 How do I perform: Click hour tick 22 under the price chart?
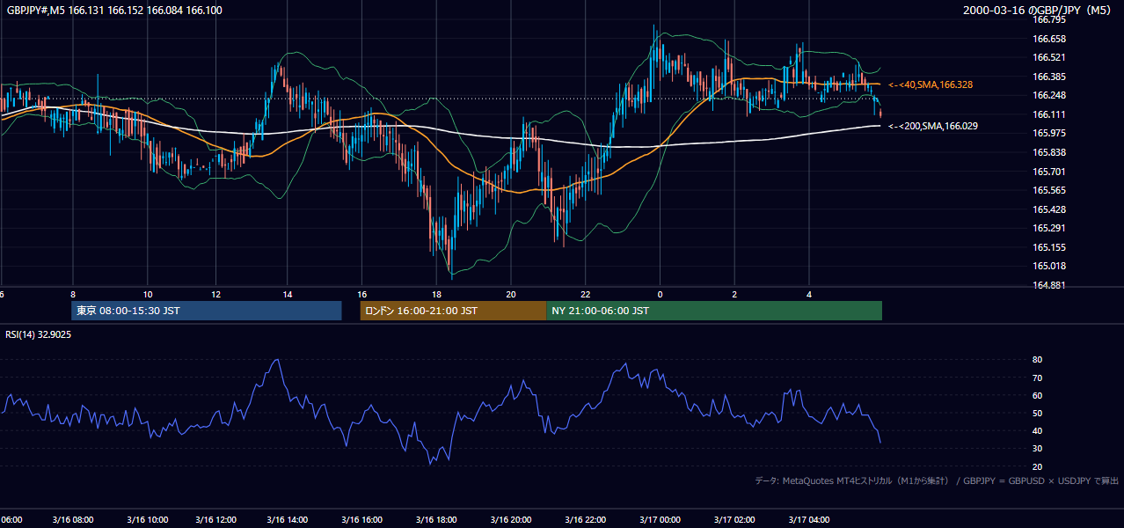pos(586,294)
